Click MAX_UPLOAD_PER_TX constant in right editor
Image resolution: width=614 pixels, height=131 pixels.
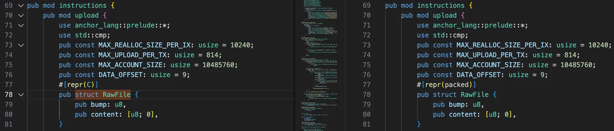pyautogui.click(x=490, y=55)
